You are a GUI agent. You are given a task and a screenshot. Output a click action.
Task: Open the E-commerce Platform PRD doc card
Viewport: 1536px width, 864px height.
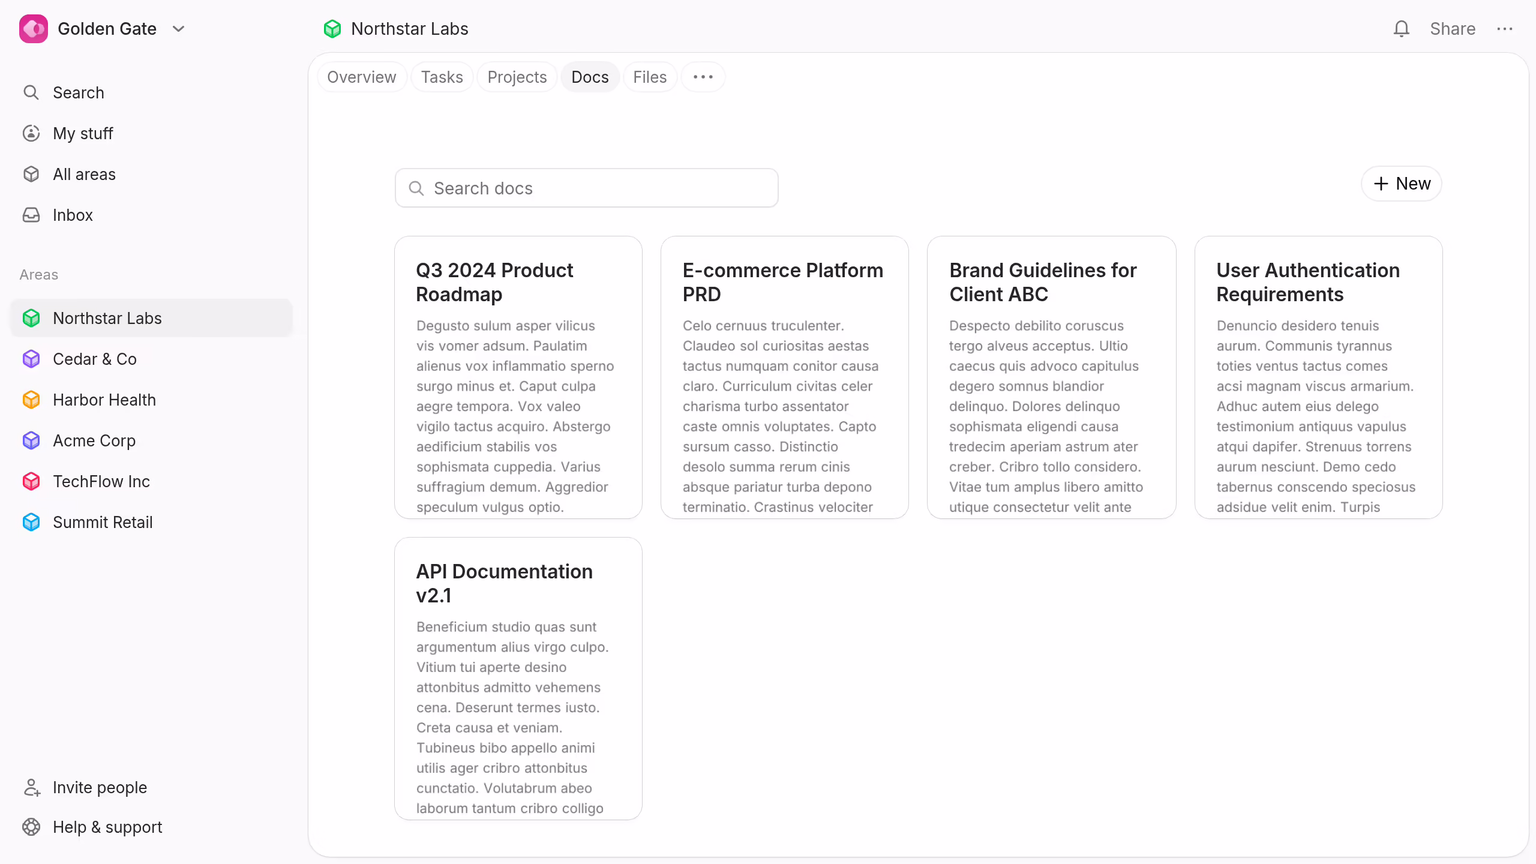tap(785, 377)
